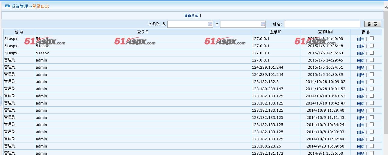Click the collapse handle on the left edge

pyautogui.click(x=1, y=101)
